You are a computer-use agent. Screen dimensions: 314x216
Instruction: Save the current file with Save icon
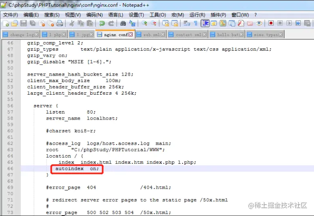[24, 23]
